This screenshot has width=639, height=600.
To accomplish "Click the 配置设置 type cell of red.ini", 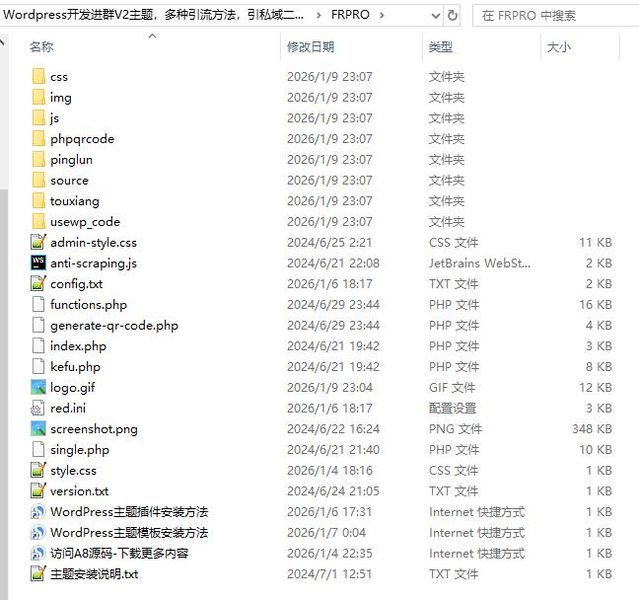I will pyautogui.click(x=453, y=409).
